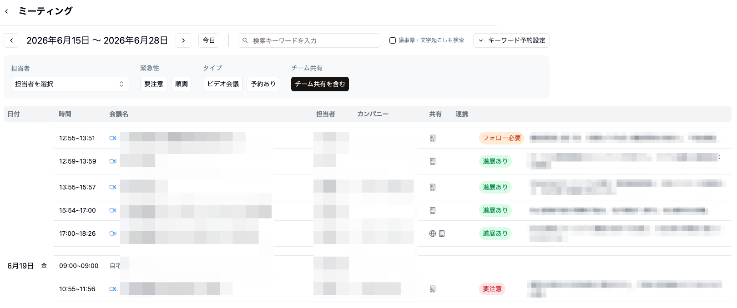Image resolution: width=737 pixels, height=308 pixels.
Task: Click video icon for 15:54~17:00 meeting
Action: [x=113, y=210]
